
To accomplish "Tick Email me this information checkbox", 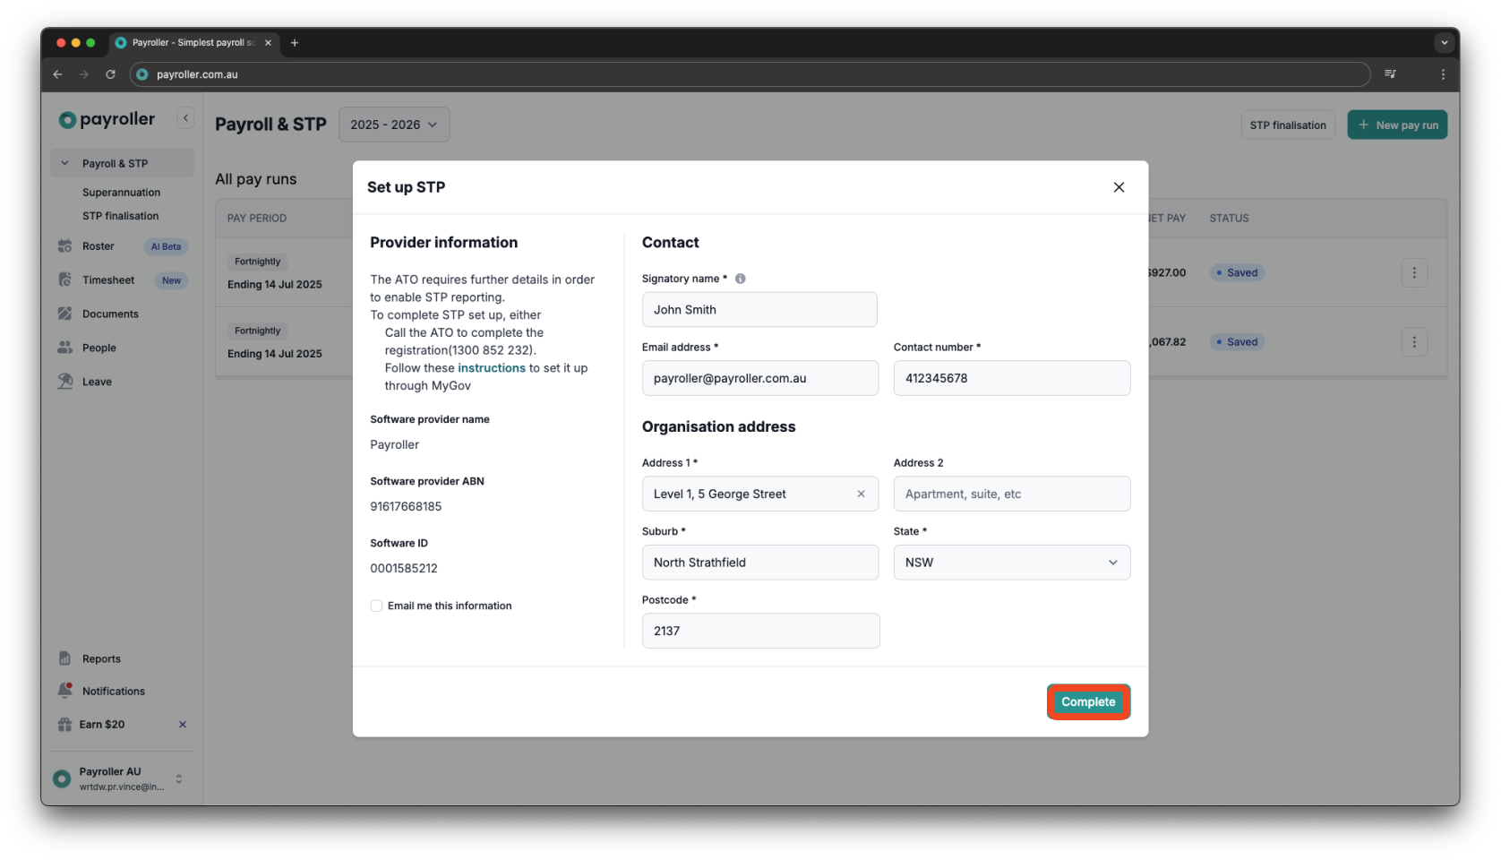I will [x=376, y=606].
